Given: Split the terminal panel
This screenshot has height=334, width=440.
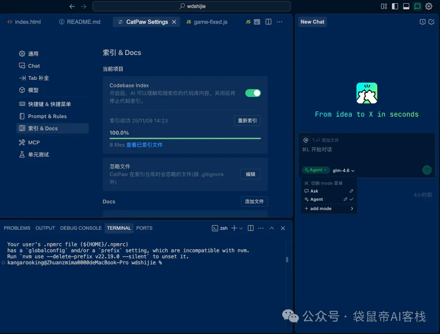Looking at the screenshot, I should (x=251, y=228).
